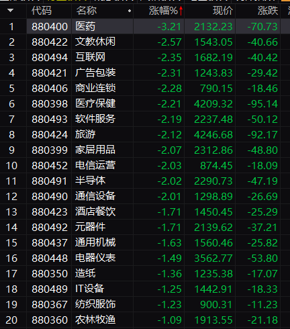Open the dropdown triangle above row numbers
290x329 pixels.
point(10,10)
